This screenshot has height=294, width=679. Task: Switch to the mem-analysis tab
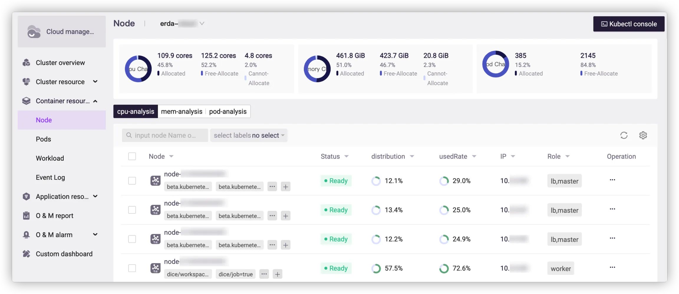(182, 112)
